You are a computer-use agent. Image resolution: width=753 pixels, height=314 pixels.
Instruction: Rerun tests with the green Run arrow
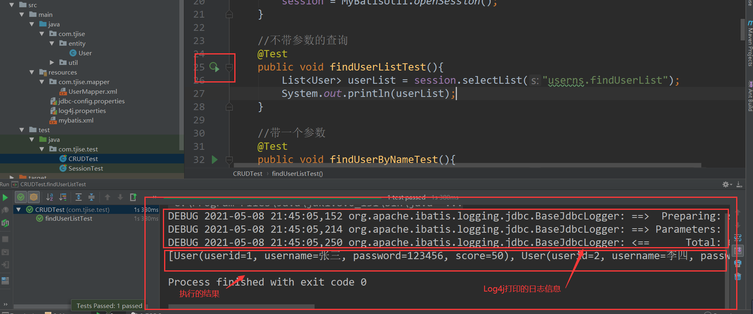5,197
